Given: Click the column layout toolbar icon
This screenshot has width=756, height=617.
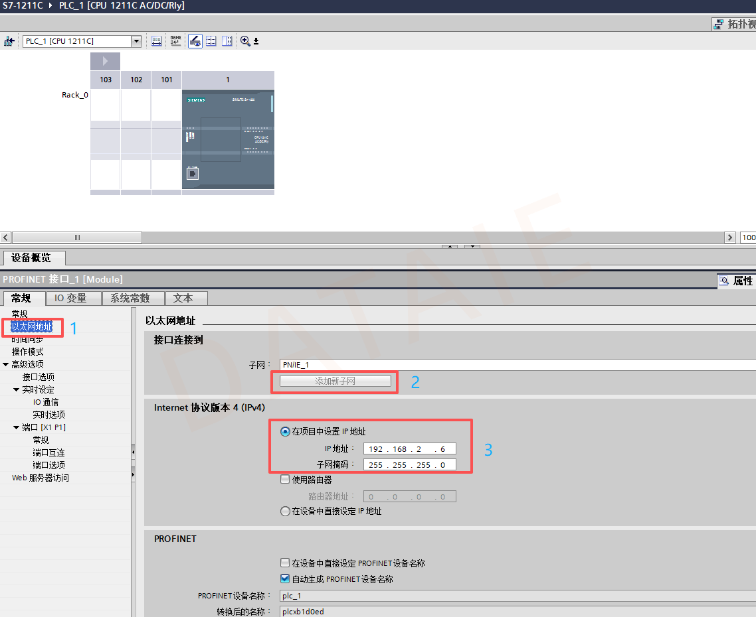Looking at the screenshot, I should 227,41.
